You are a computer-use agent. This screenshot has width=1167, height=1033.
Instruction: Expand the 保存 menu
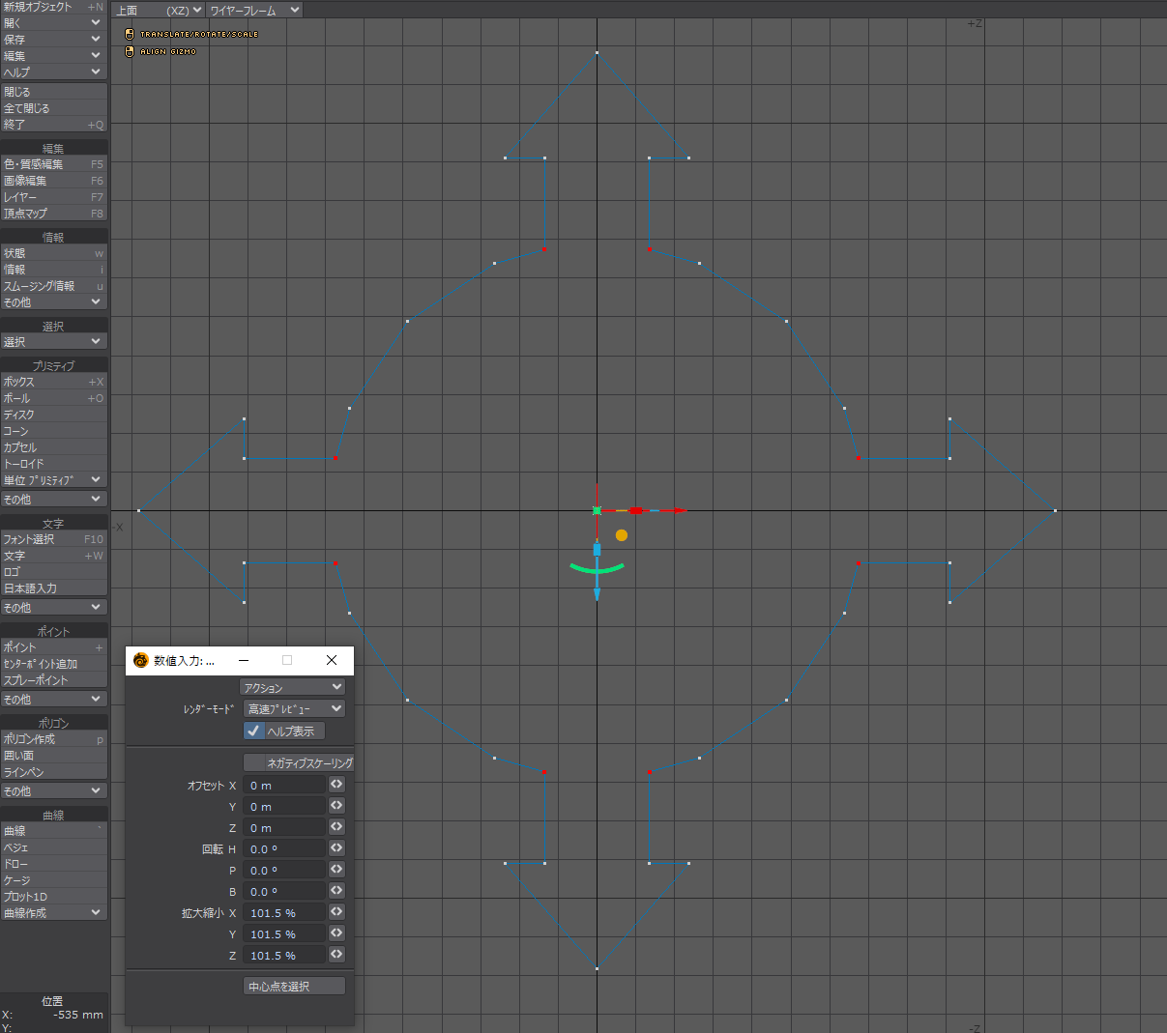53,40
